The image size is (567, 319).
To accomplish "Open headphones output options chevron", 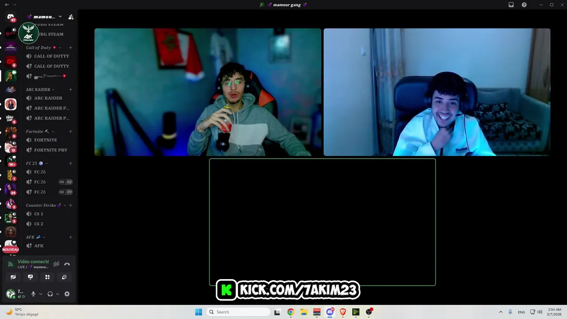I will pos(58,294).
